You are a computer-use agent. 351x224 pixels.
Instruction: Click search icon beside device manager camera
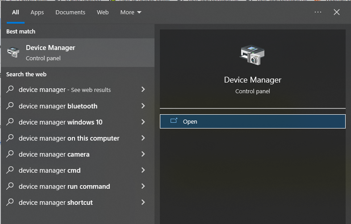[10, 154]
